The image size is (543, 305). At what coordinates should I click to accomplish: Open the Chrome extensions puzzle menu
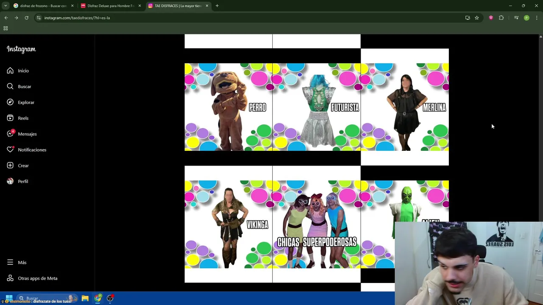pos(501,18)
